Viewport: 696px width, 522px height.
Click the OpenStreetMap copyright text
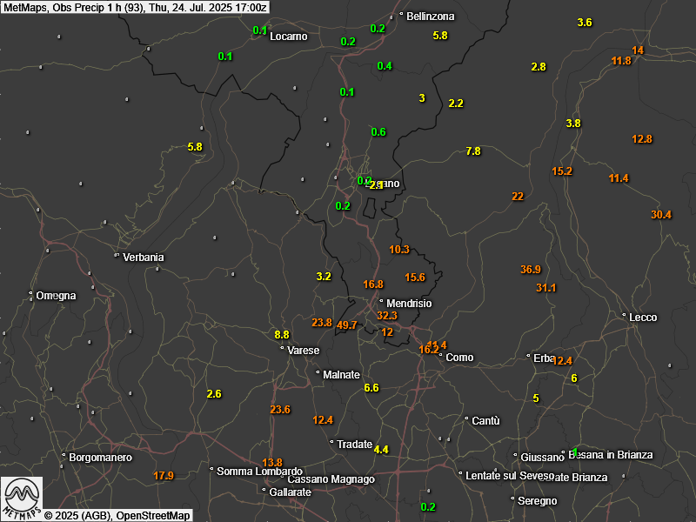pos(117,515)
